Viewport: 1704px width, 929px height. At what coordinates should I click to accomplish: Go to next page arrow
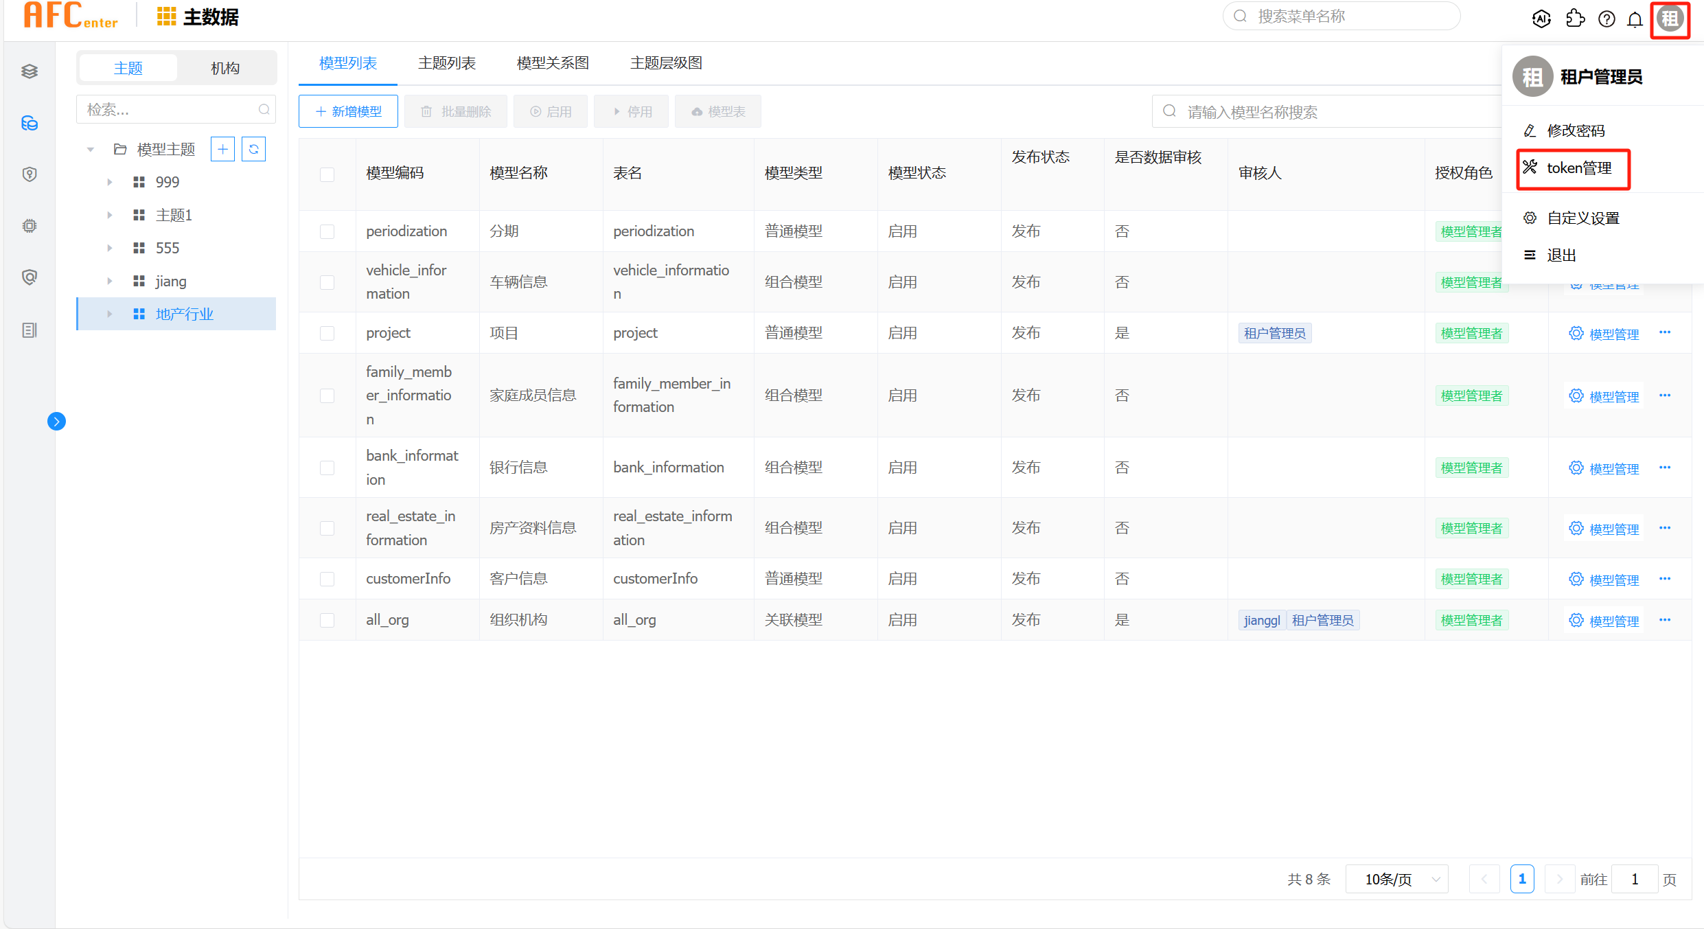(x=1559, y=879)
